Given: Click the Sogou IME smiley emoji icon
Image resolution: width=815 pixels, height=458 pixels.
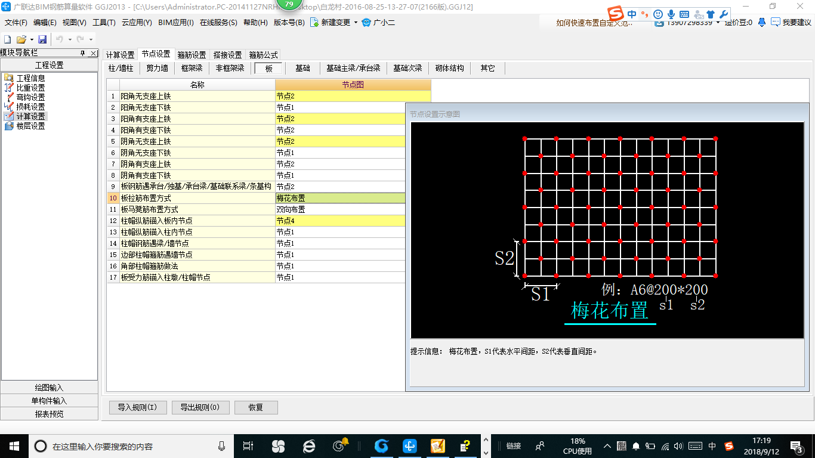Looking at the screenshot, I should 658,14.
